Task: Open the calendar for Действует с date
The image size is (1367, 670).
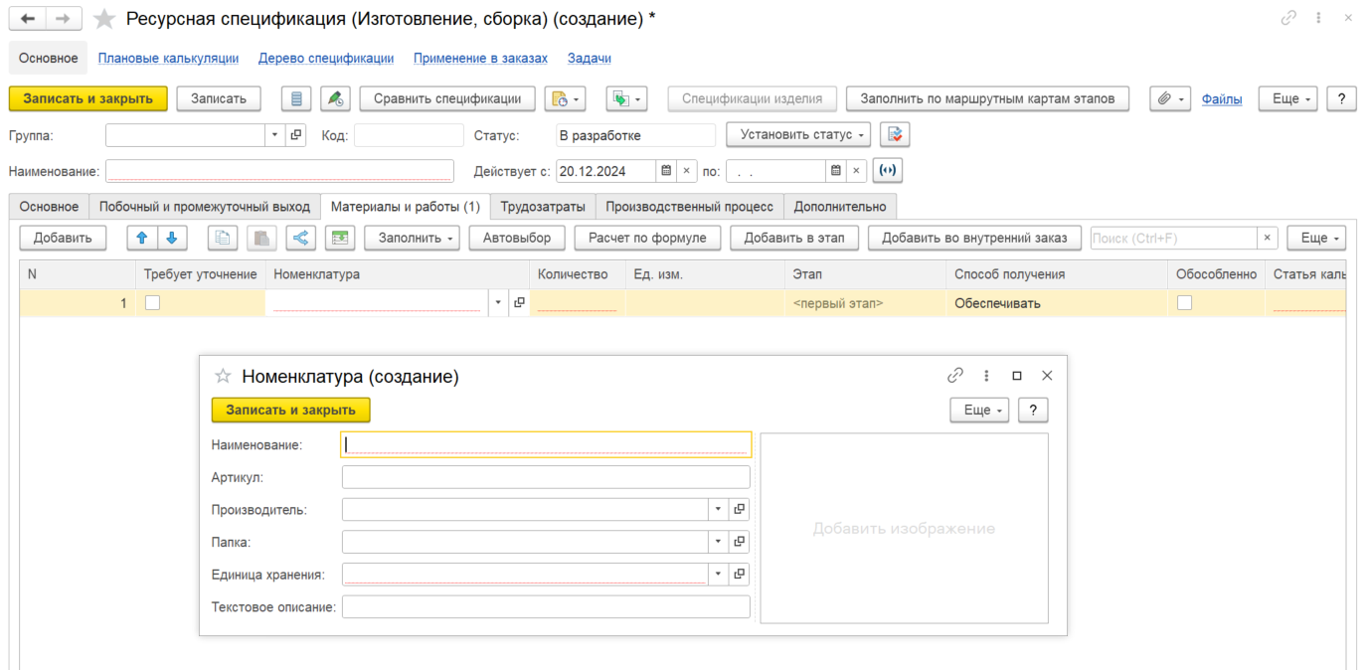Action: click(666, 171)
